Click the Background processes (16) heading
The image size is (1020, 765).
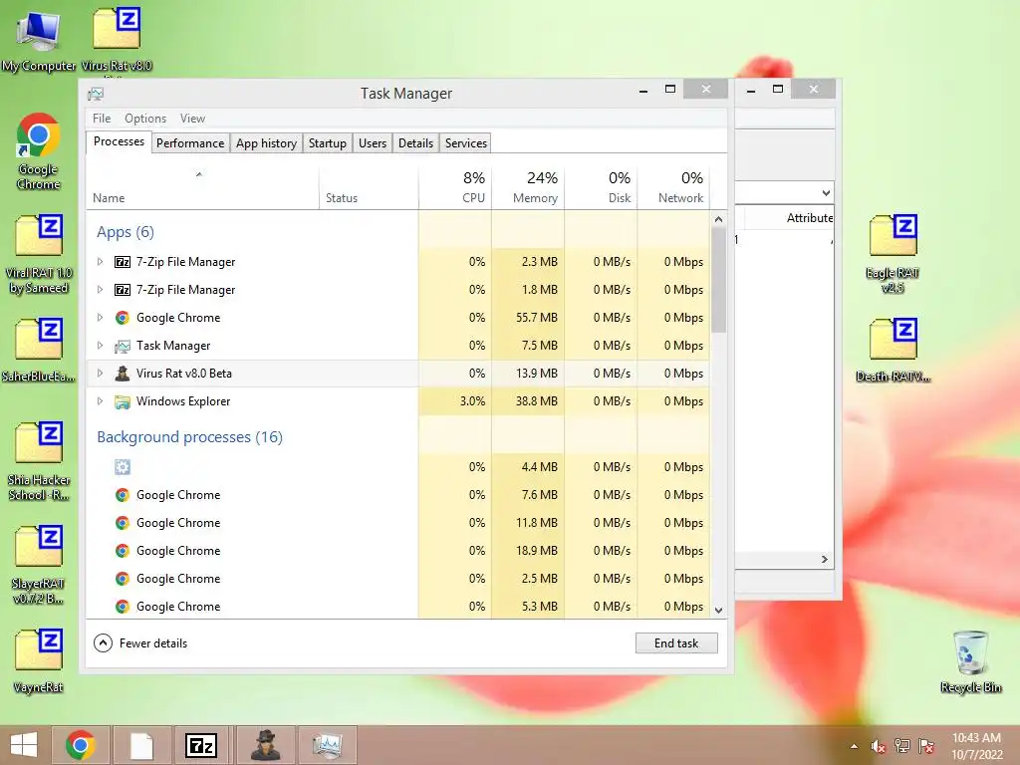coord(190,437)
